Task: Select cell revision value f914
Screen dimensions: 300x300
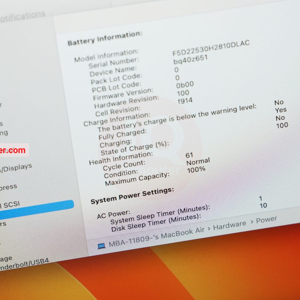Action: pyautogui.click(x=185, y=101)
